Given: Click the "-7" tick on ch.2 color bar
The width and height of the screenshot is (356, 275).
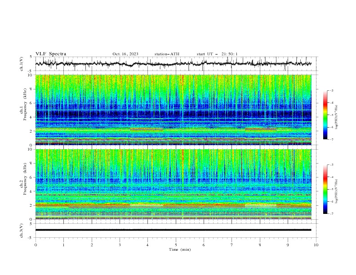Looking at the screenshot, I should 332,213.
